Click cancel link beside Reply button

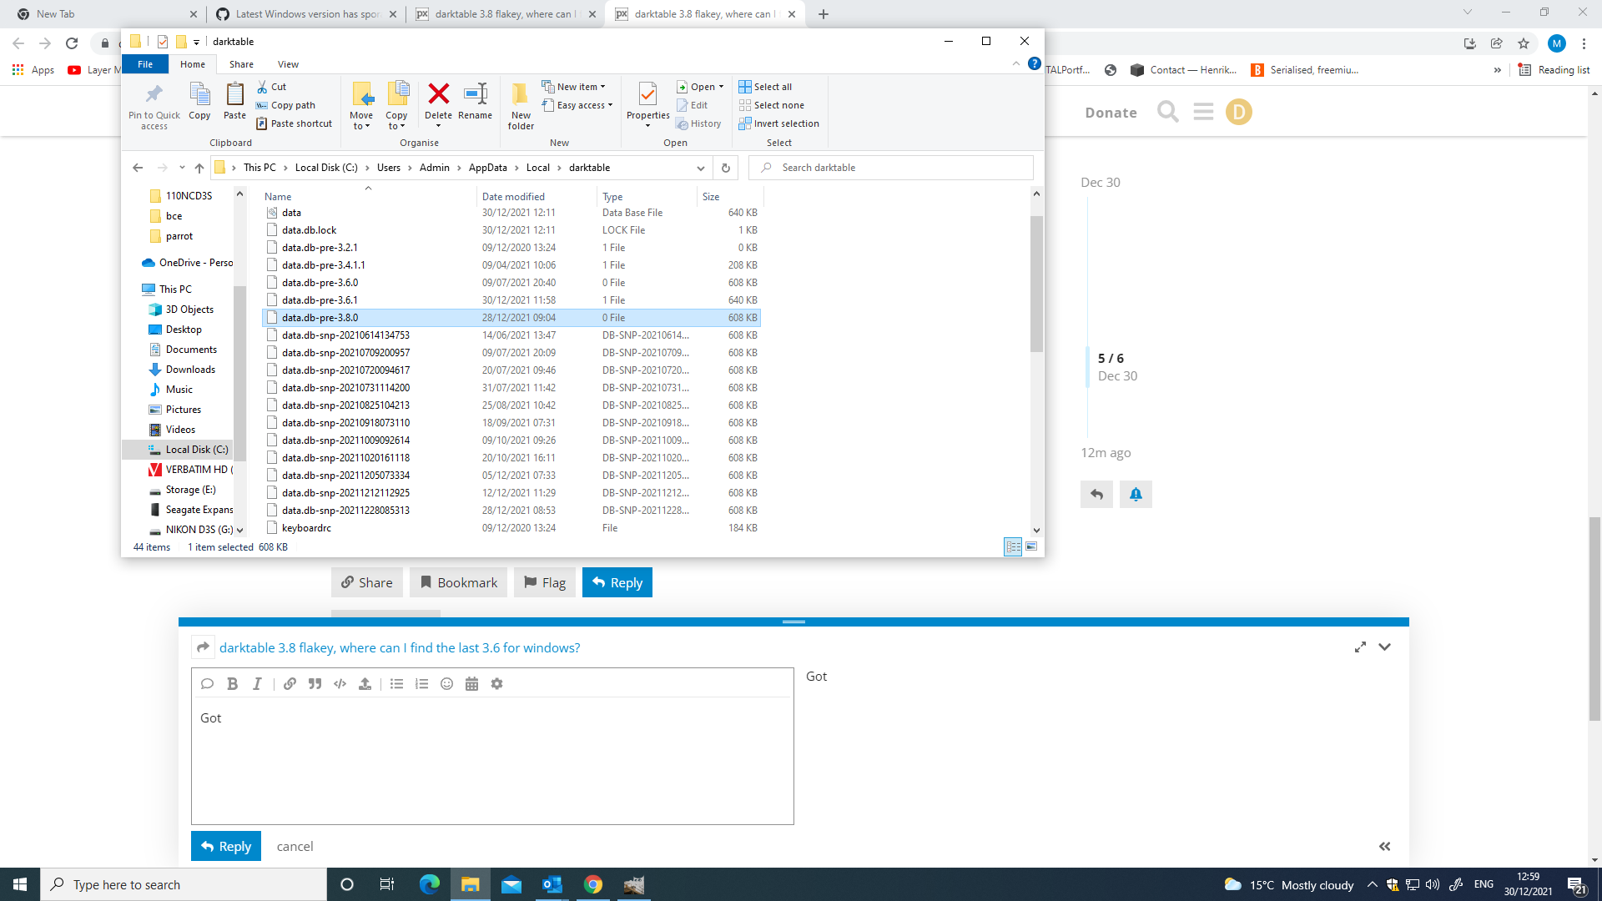coord(295,846)
